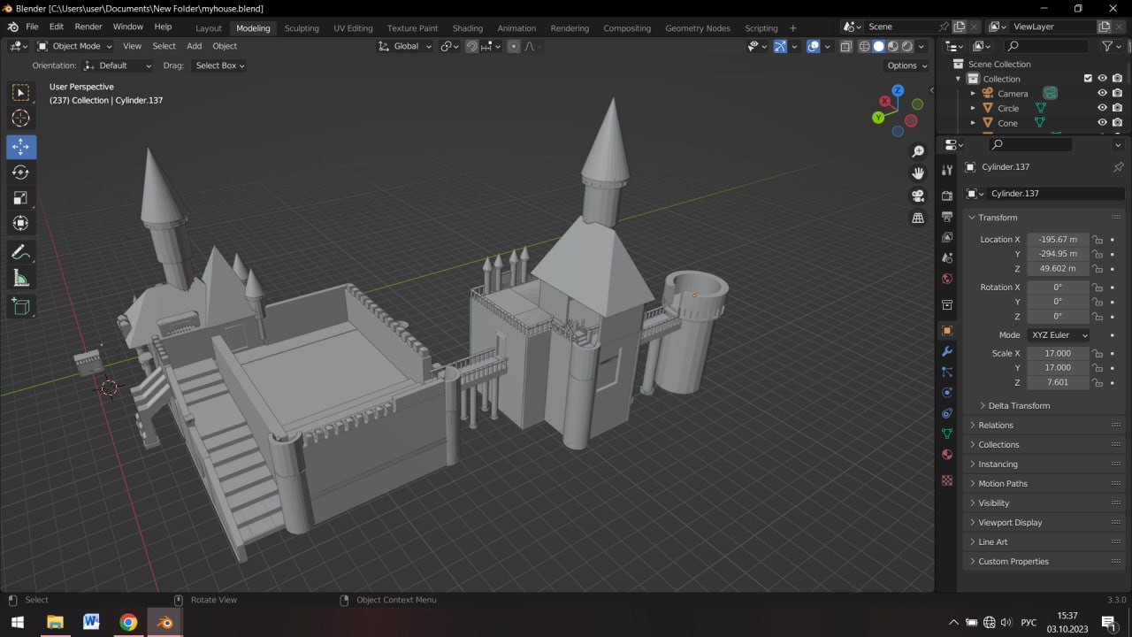Select the Add Cube tool
The width and height of the screenshot is (1132, 637).
coord(21,307)
